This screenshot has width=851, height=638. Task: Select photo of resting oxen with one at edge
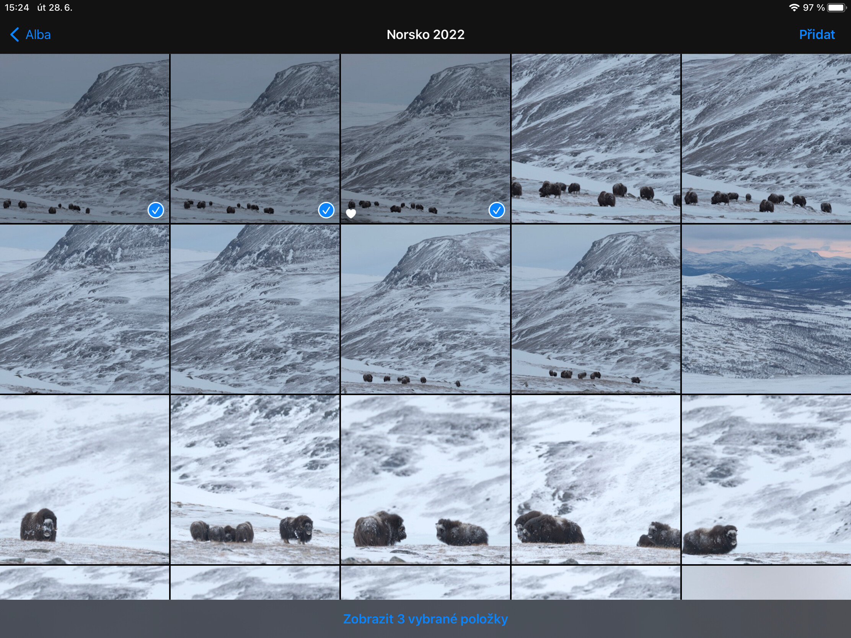point(596,480)
